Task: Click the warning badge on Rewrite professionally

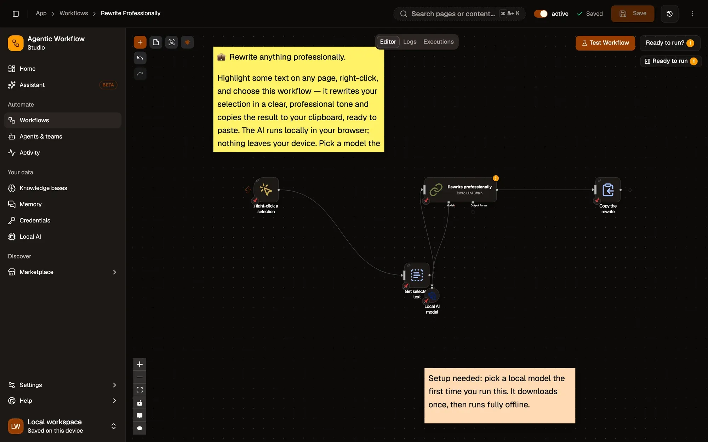Action: click(x=496, y=178)
